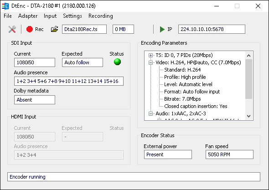Select the Audio: 1xAAC, 2xAC-3 row
Viewport: 269px width, 190px height.
(x=181, y=113)
